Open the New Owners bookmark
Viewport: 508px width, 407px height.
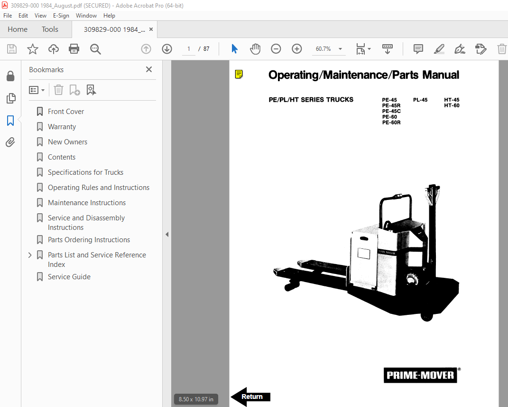tap(67, 142)
